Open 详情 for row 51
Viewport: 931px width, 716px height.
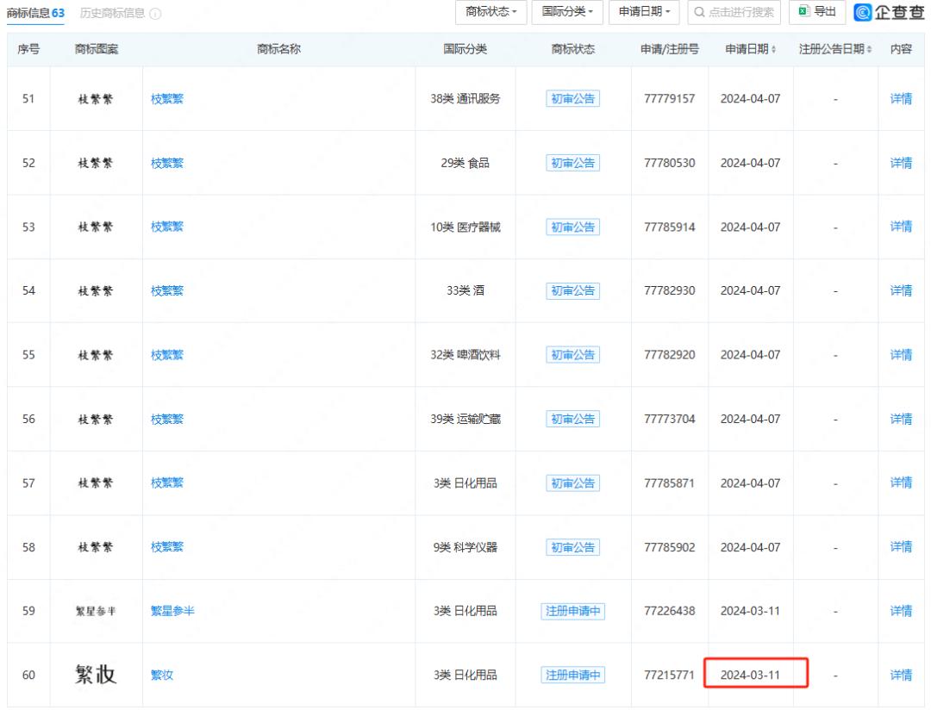pos(901,99)
